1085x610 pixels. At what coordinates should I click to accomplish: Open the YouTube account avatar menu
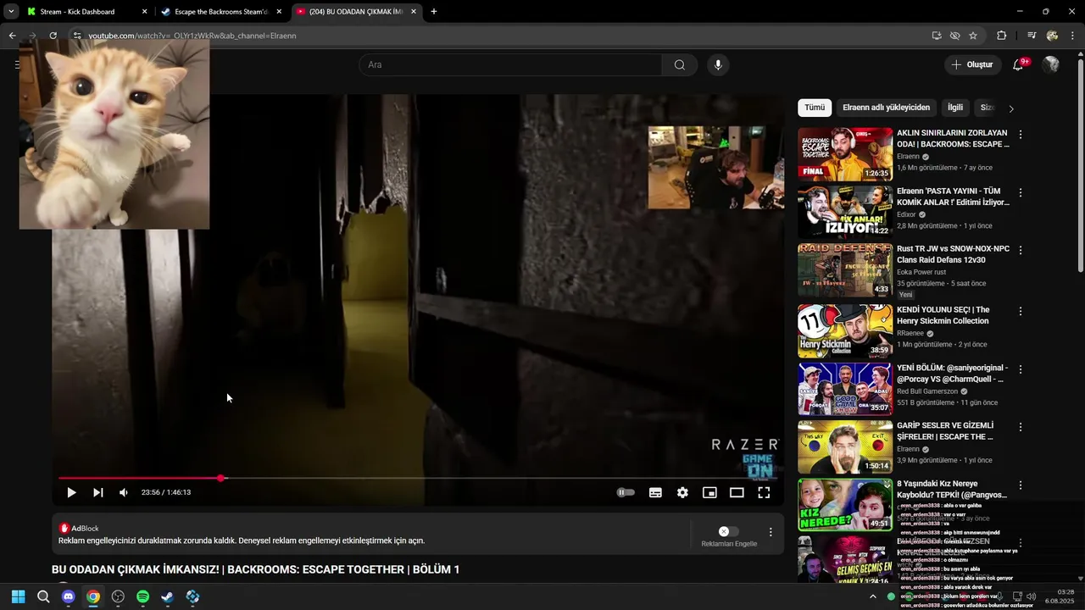pyautogui.click(x=1051, y=65)
